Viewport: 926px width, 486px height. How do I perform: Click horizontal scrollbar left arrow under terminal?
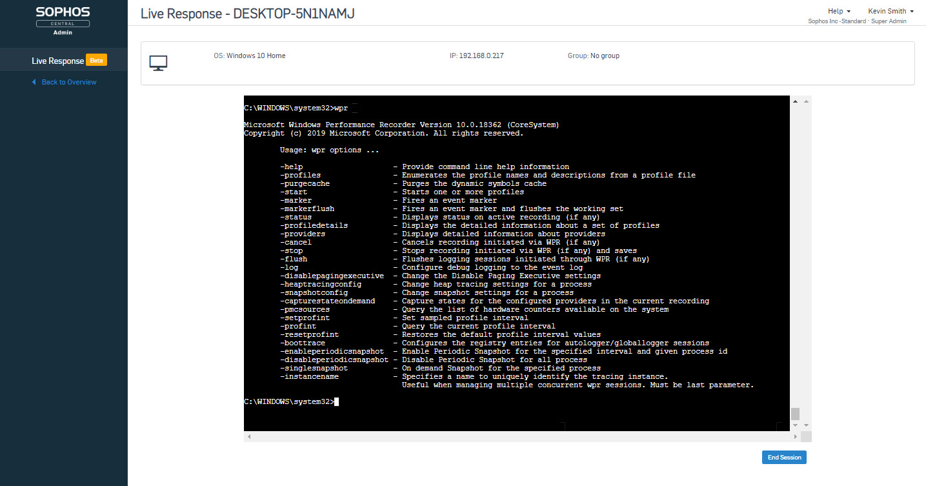pos(248,437)
